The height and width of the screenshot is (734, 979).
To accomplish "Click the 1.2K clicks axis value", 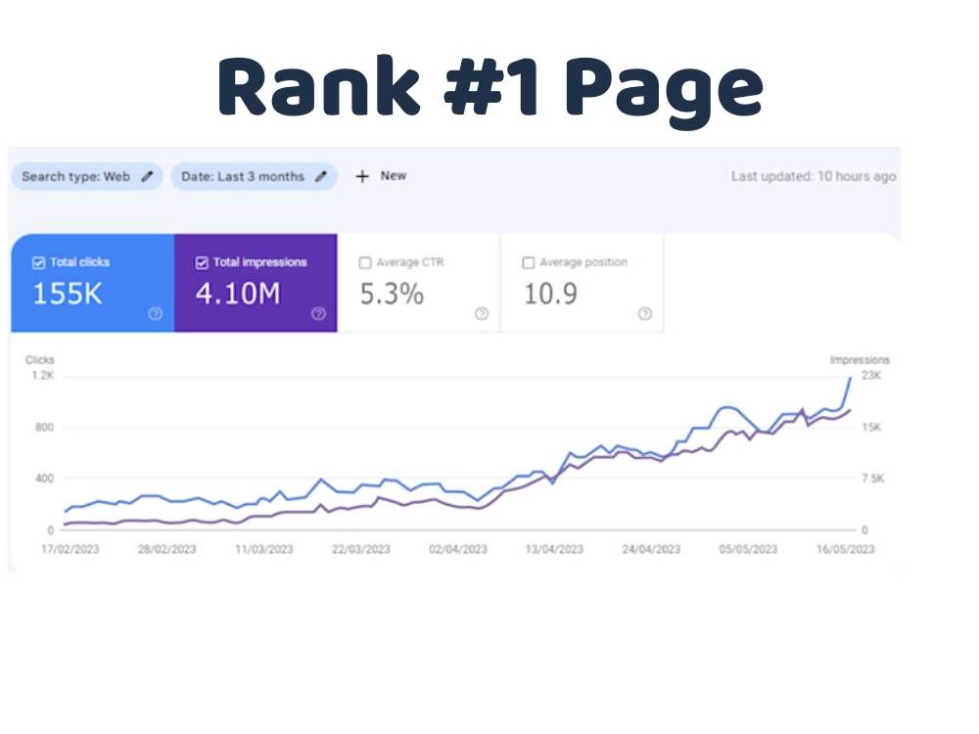I will click(x=43, y=375).
